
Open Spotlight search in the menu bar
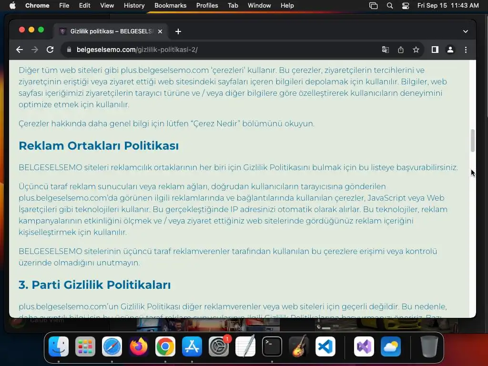[x=390, y=6]
